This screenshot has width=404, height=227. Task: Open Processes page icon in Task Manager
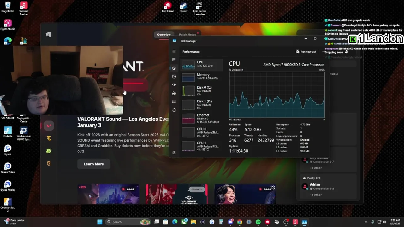(174, 60)
